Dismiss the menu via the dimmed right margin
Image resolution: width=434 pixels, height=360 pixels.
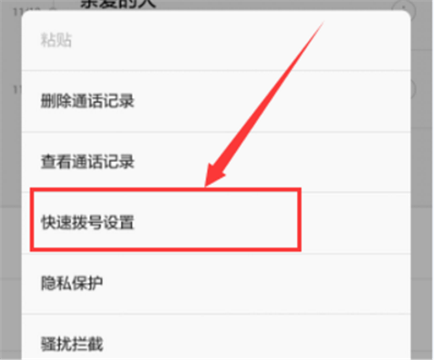point(422,194)
